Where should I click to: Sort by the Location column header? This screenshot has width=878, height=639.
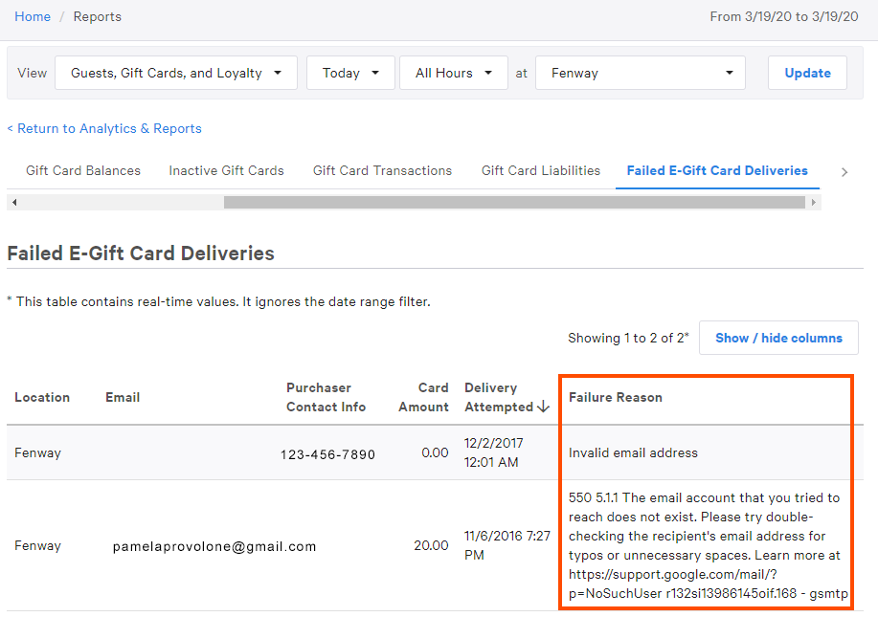pyautogui.click(x=42, y=397)
